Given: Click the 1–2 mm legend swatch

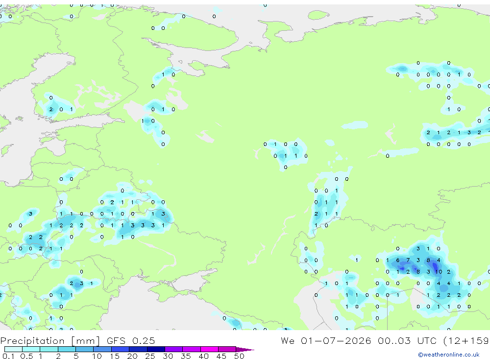Looking at the screenshot, I should point(49,349).
